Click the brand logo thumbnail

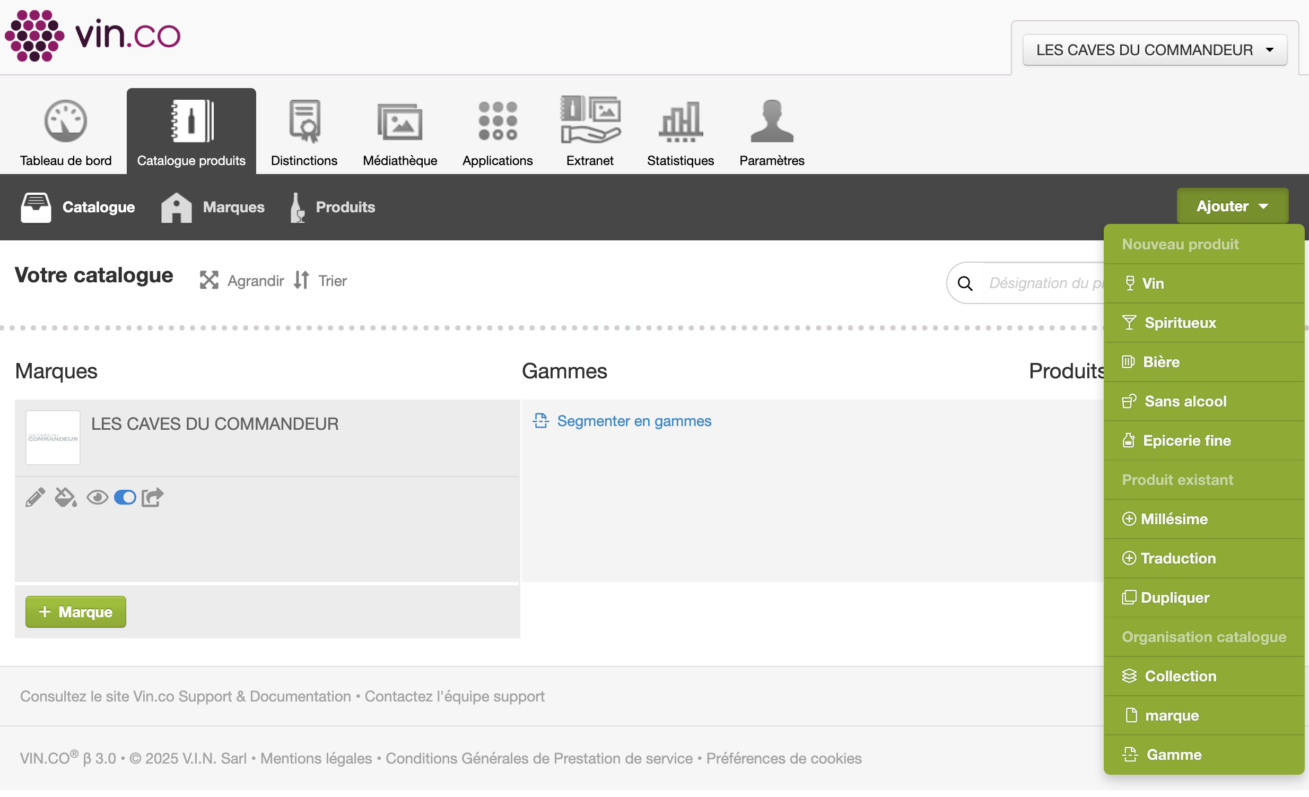53,438
